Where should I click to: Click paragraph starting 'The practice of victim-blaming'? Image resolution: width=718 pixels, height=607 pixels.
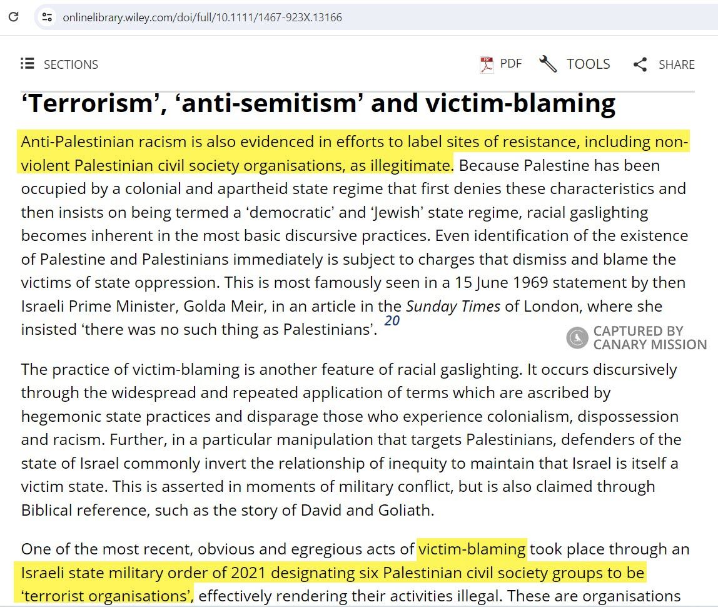pyautogui.click(x=348, y=440)
